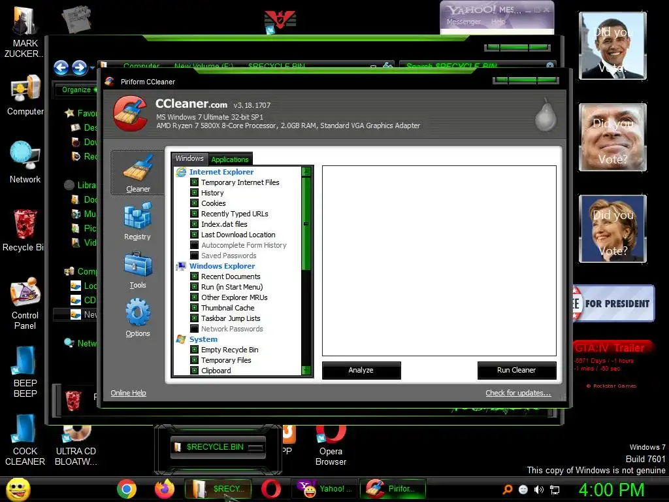Open the Recycle Bin desktop icon
The height and width of the screenshot is (502, 669).
(x=24, y=231)
